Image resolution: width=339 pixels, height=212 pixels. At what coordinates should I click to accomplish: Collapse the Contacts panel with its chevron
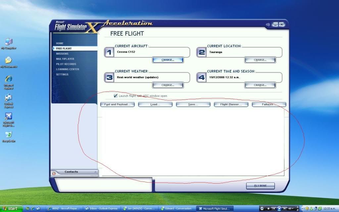click(x=95, y=172)
